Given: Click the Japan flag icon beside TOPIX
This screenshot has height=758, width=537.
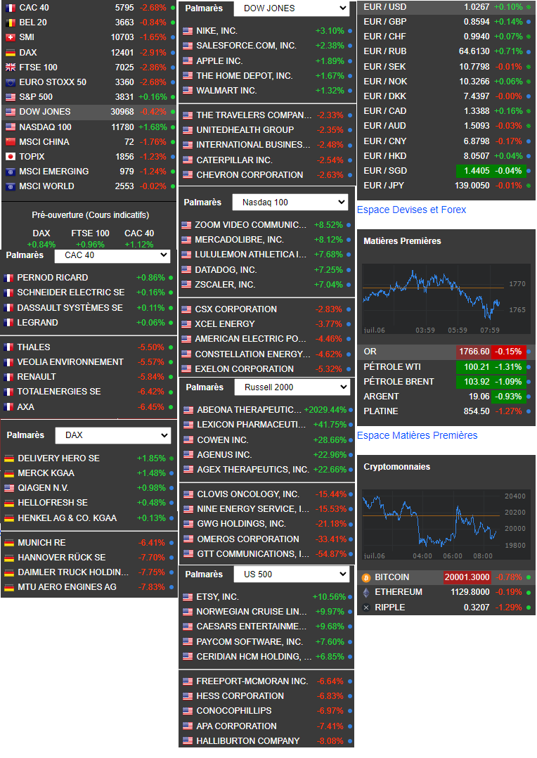Looking at the screenshot, I should (10, 157).
